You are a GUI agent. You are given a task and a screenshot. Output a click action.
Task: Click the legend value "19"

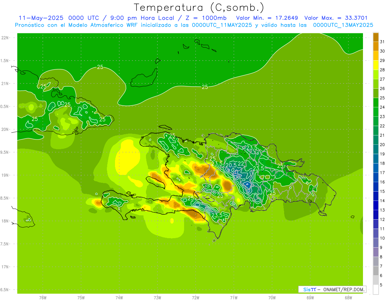[383, 154]
